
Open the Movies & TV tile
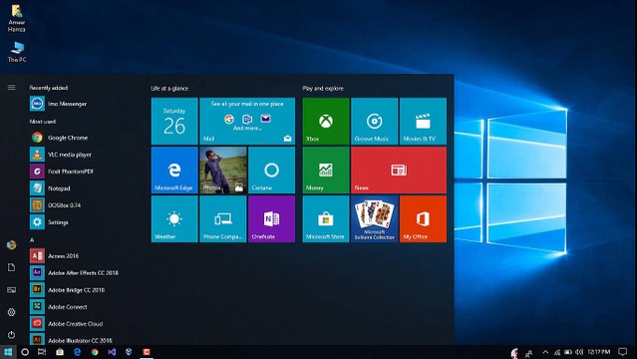point(423,121)
